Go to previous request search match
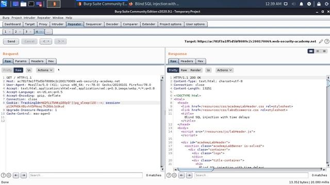Viewport: 330px width, 185px height. point(16,175)
